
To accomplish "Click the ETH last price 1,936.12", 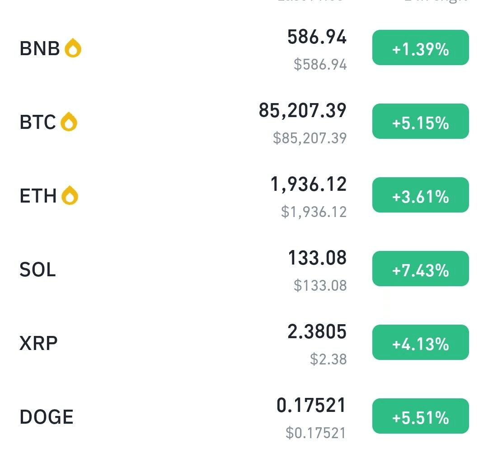I will [309, 184].
